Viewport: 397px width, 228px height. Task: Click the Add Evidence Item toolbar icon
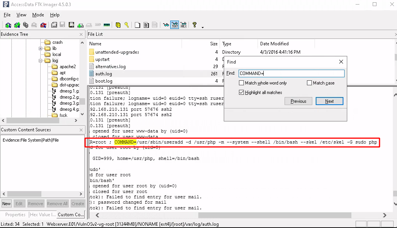(8, 25)
